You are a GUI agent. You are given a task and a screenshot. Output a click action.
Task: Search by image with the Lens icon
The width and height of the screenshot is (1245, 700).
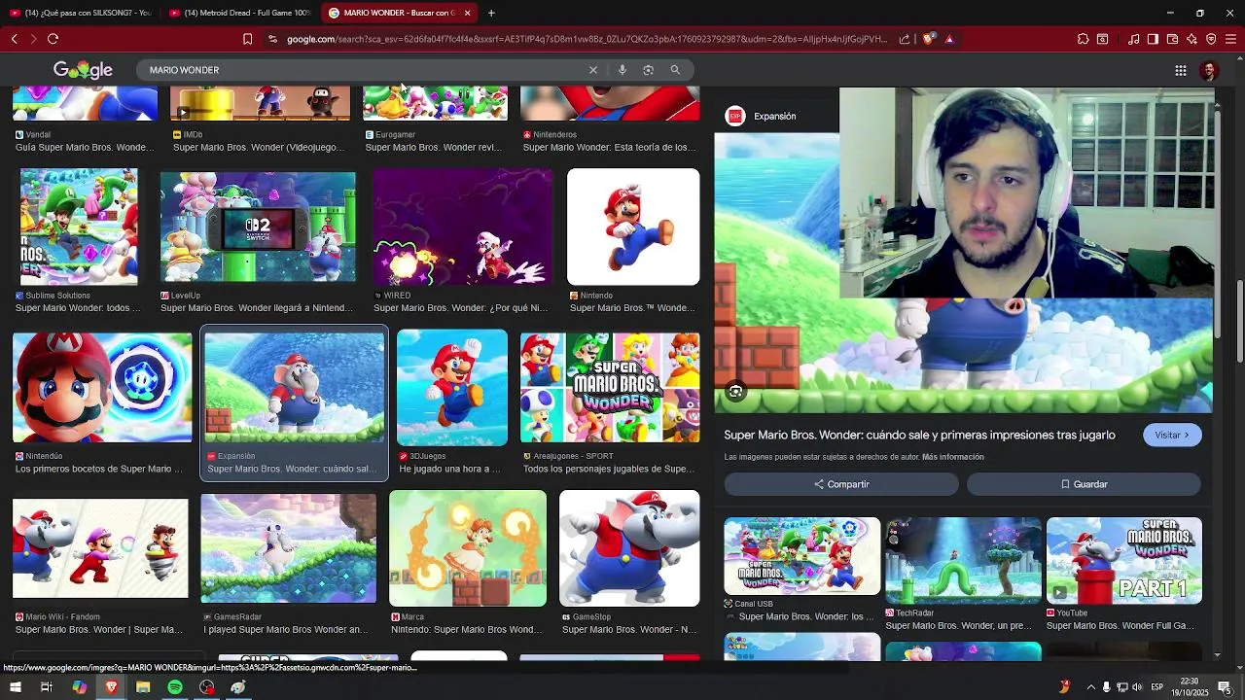648,70
